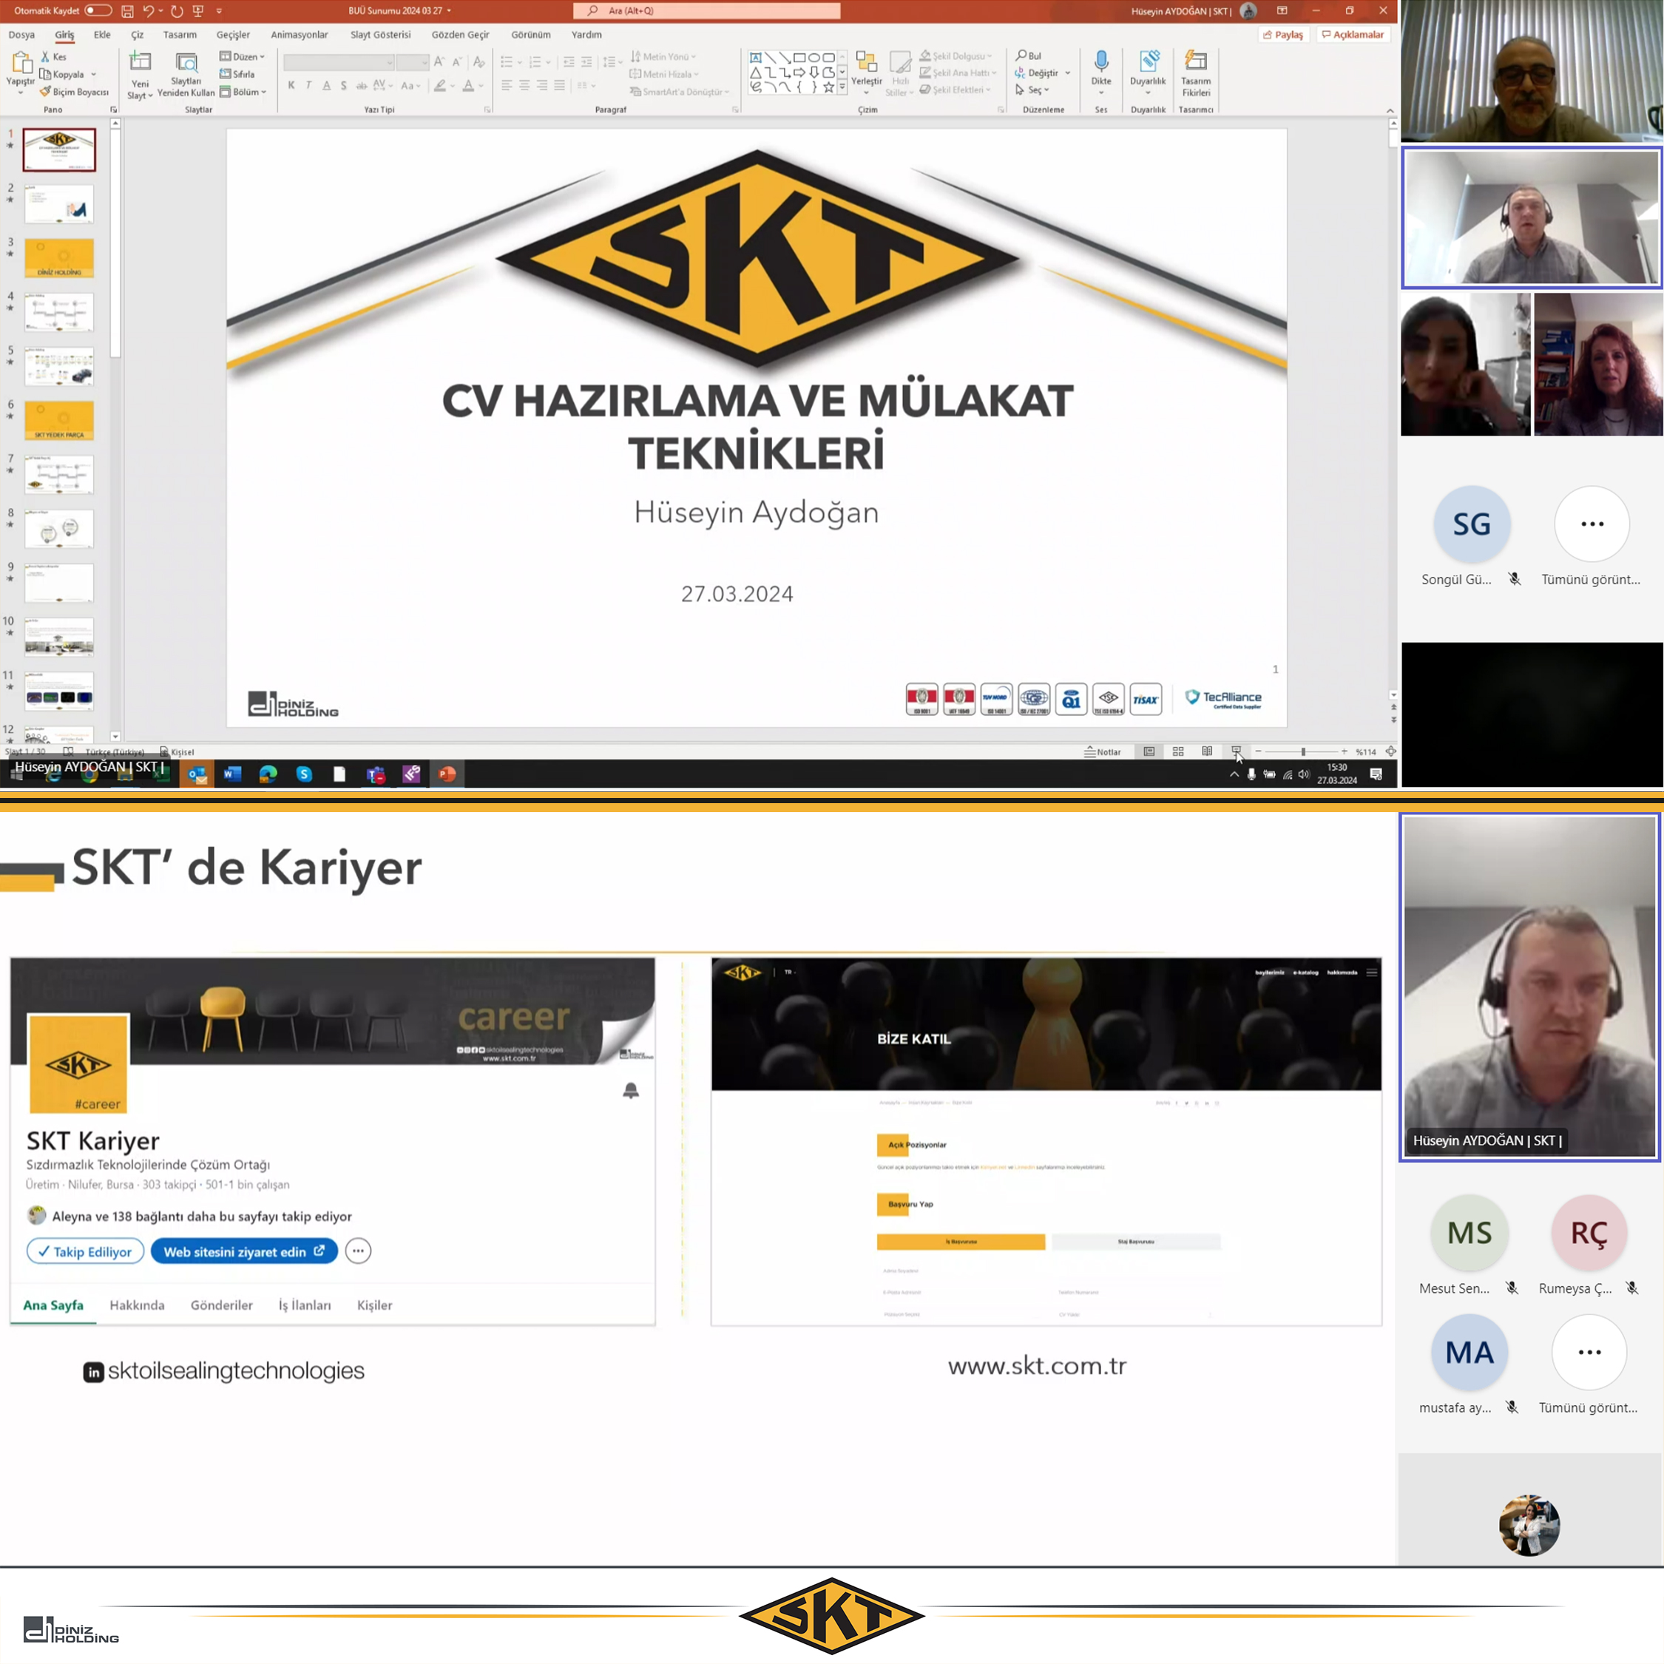The height and width of the screenshot is (1664, 1664).
Task: Toggle bold K formatting
Action: click(x=292, y=85)
